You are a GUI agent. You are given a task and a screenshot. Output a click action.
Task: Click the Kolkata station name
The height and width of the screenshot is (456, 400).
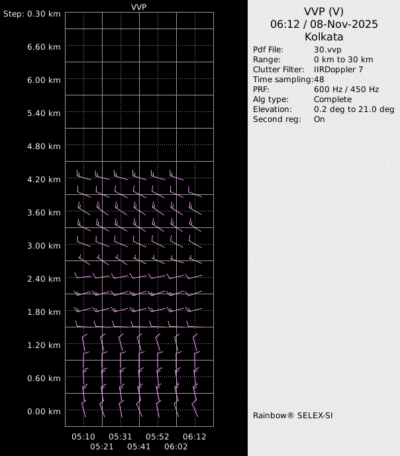click(x=324, y=36)
